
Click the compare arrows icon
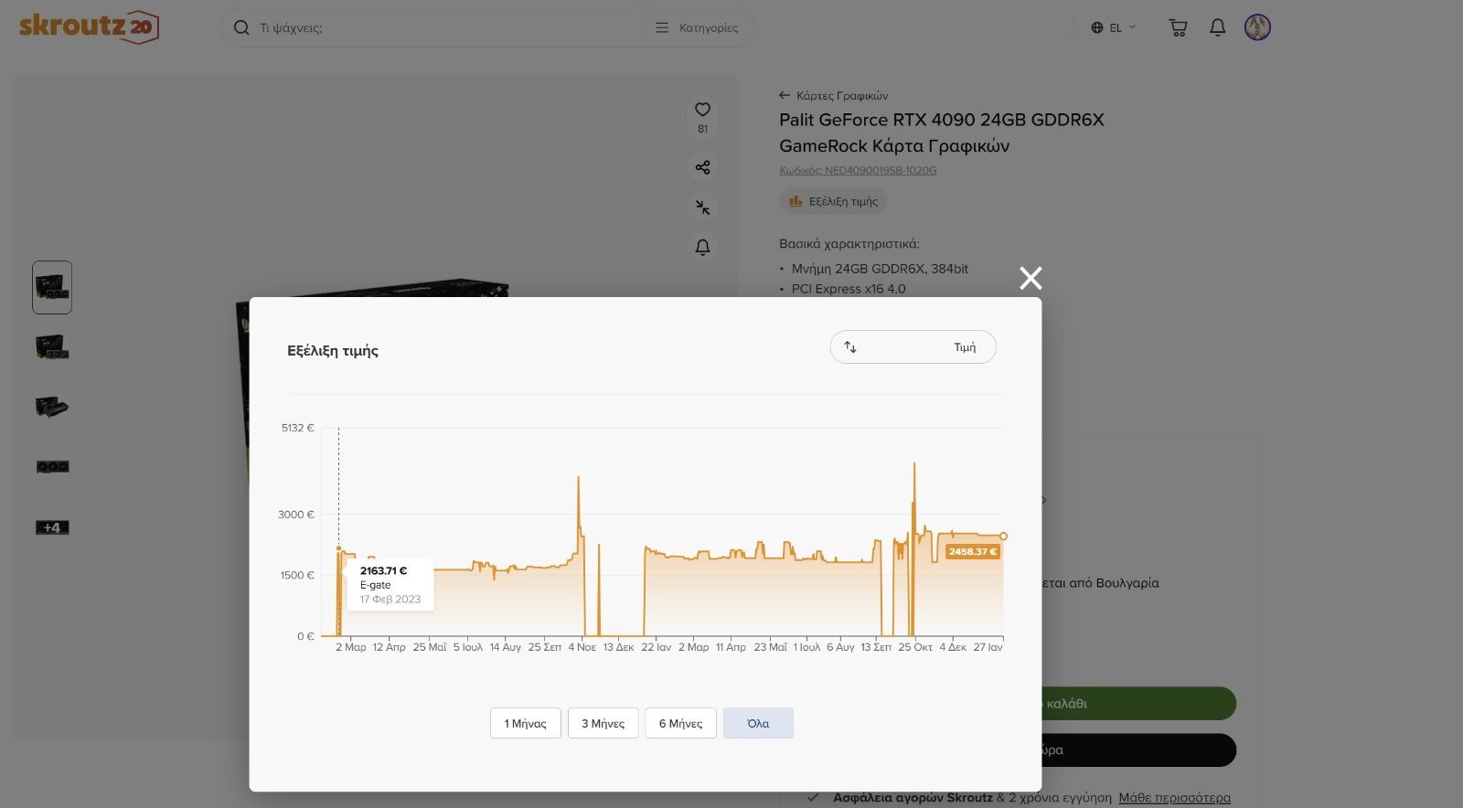(x=702, y=207)
